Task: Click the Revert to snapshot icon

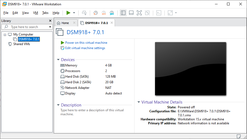Action: point(104,13)
